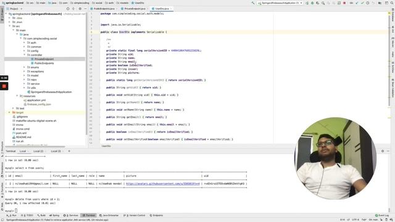Click the Collapse All icon in Project panel
Screen dimensions: 395x222
pyautogui.click(x=73, y=9)
